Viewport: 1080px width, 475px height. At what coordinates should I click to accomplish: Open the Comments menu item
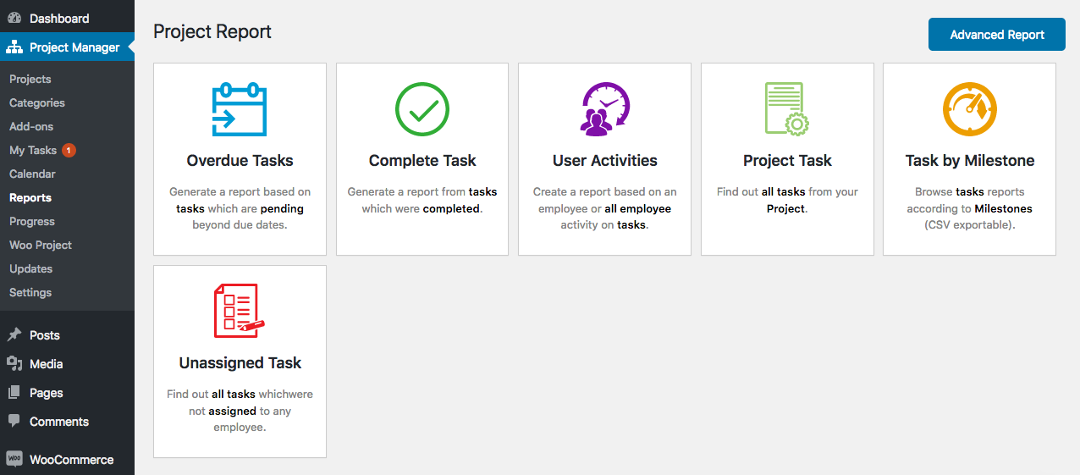pyautogui.click(x=59, y=421)
